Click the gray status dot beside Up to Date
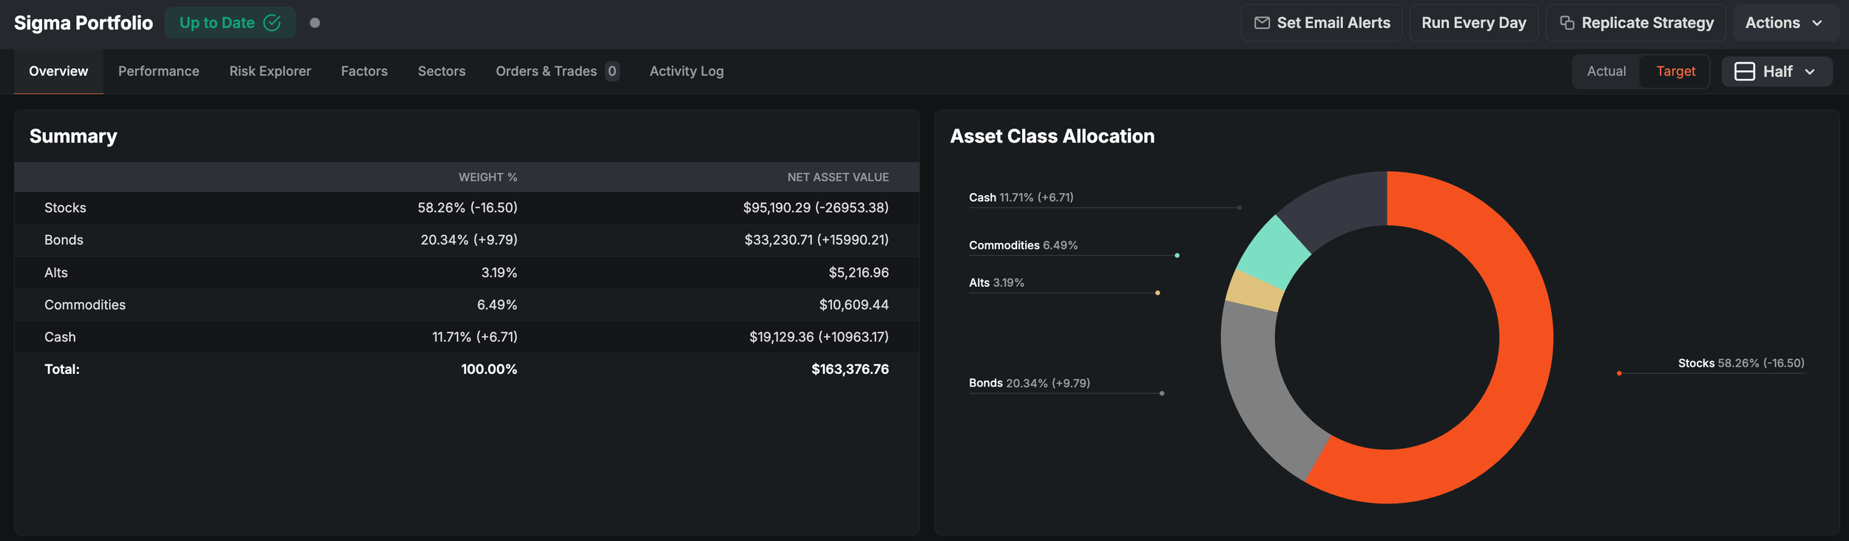Screen dimensions: 1849x541 [314, 23]
